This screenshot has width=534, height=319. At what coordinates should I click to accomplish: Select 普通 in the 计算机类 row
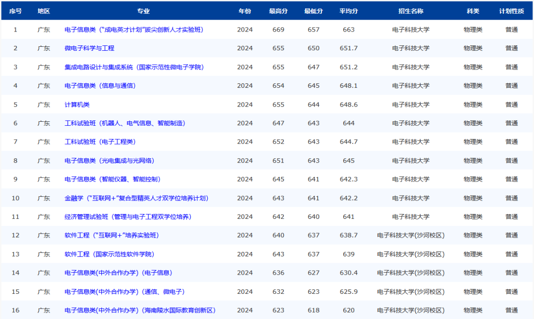(512, 105)
